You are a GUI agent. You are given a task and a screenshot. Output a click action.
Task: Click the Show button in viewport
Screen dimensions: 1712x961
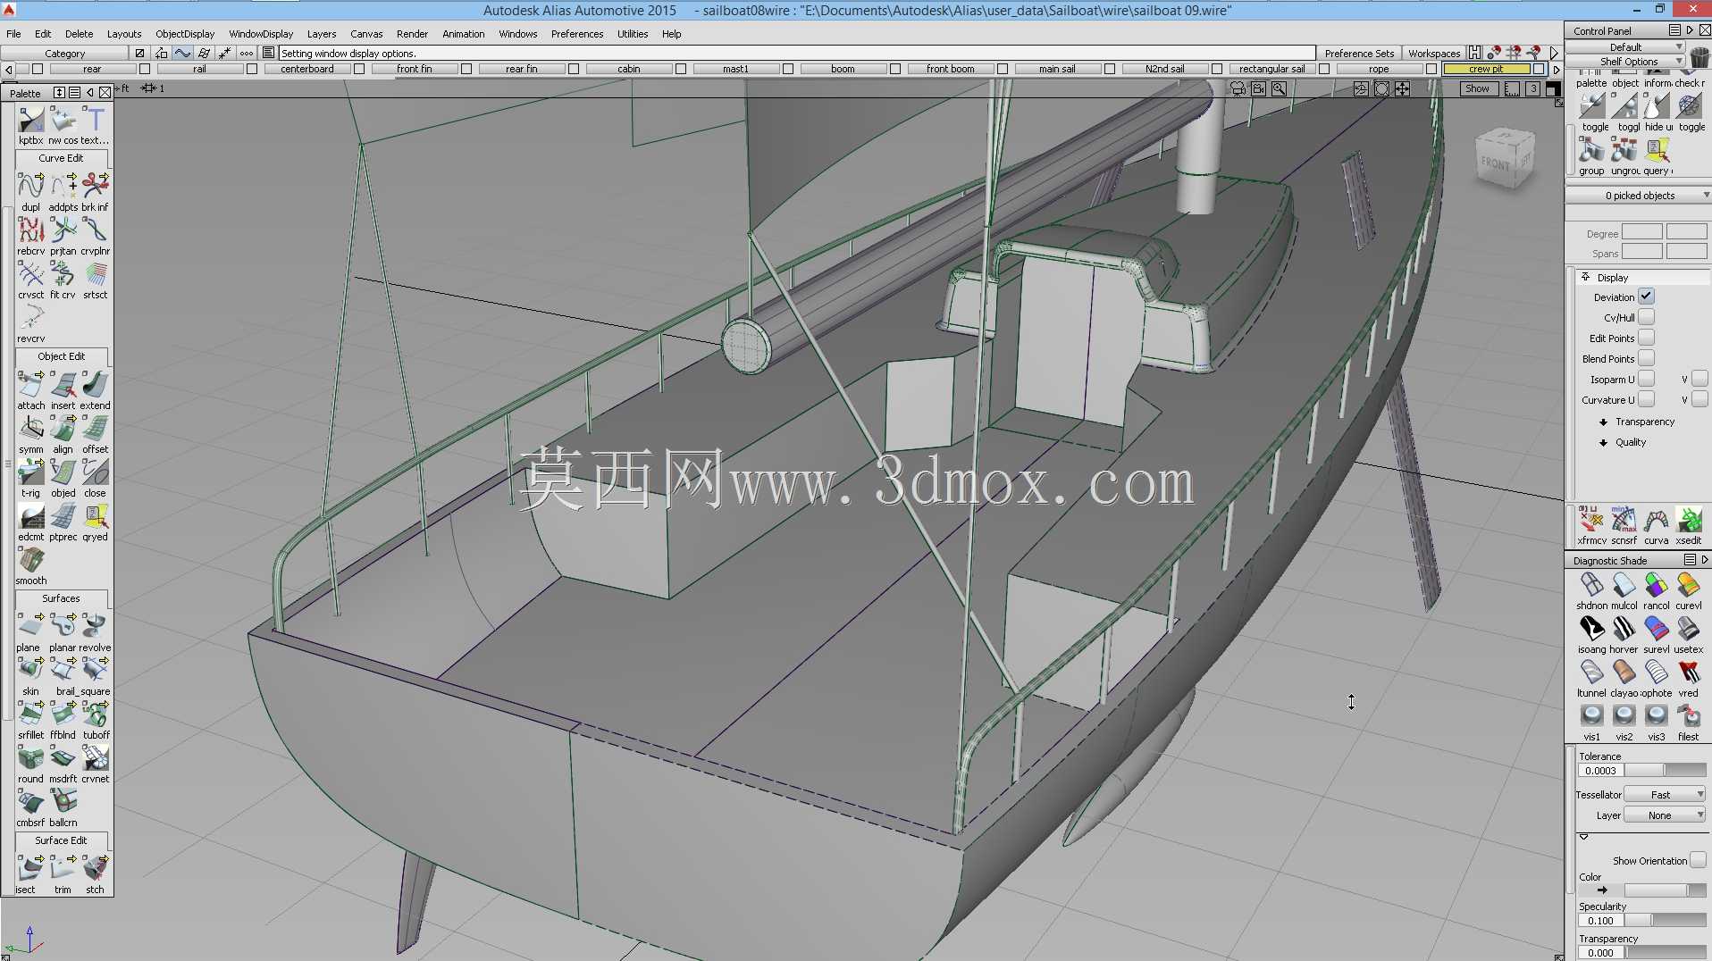[1477, 88]
